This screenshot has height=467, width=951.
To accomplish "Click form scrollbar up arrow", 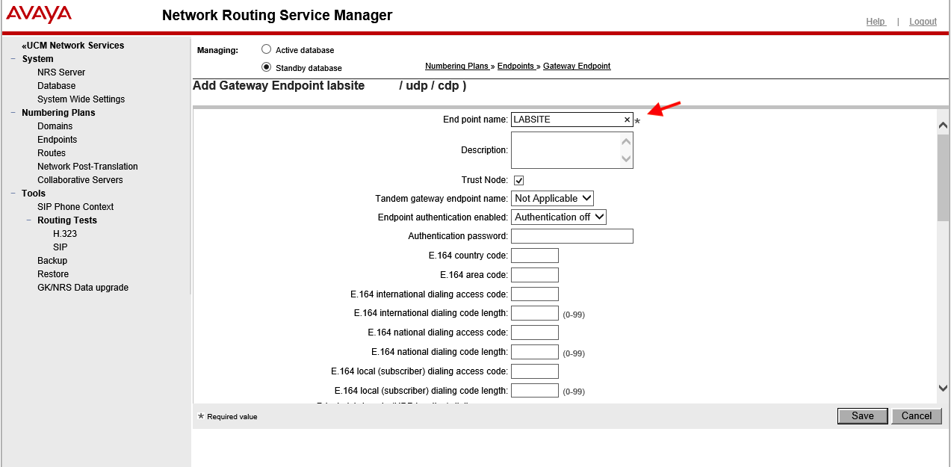I will (944, 126).
